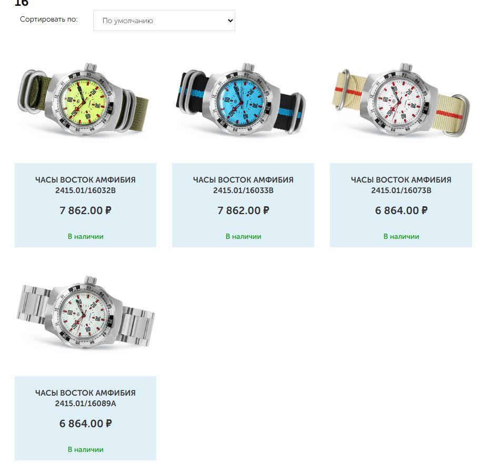481x463 pixels.
Task: Open product link Часы Восток Амфибия 2415.01/16032B
Action: pos(85,185)
